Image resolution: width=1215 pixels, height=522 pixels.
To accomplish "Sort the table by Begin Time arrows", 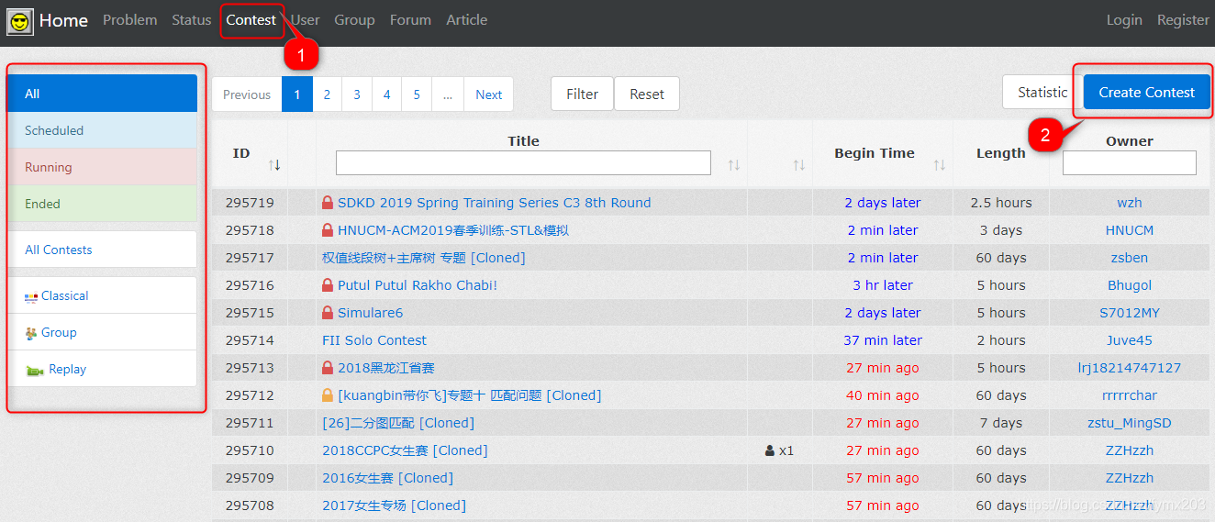I will click(x=939, y=165).
